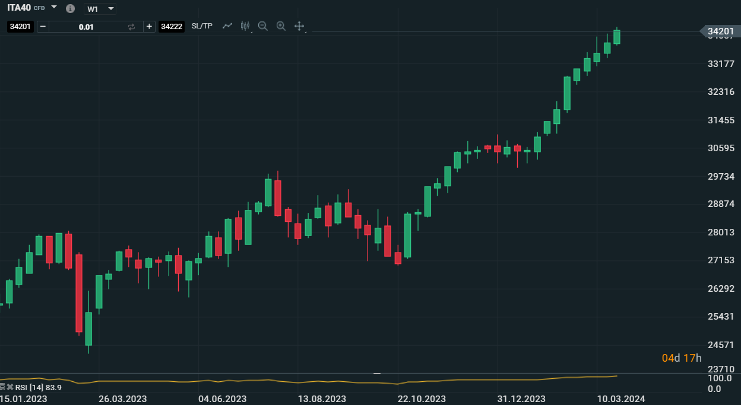
Task: Click the 04d 17h candle countdown
Action: pos(682,358)
